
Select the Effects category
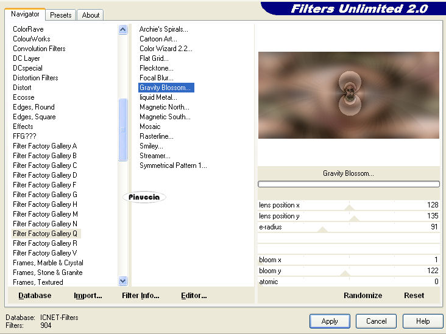tap(23, 127)
